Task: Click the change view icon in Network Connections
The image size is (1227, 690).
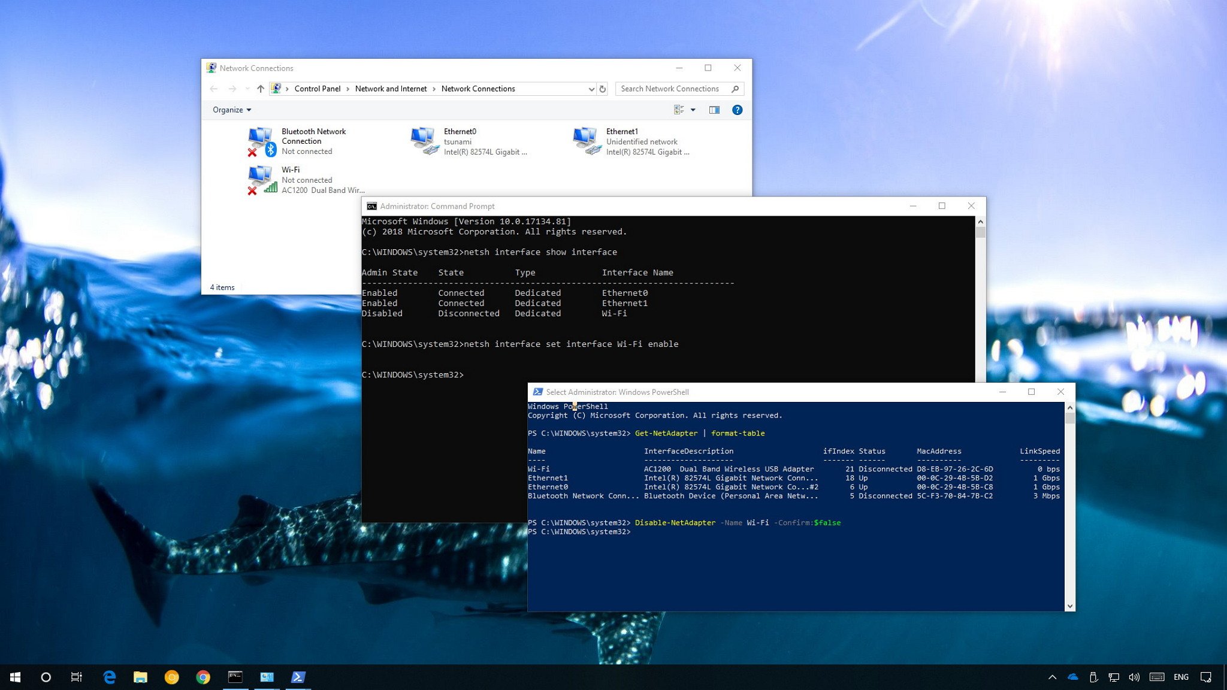Action: tap(679, 110)
